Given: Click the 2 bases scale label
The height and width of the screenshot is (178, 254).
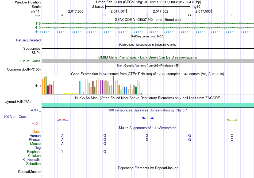Looking at the screenshot, I should pos(98,7).
